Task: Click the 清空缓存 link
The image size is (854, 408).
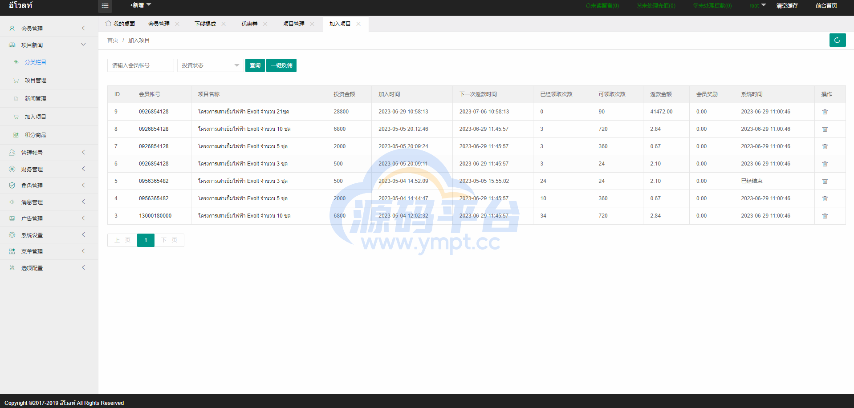Action: coord(787,6)
